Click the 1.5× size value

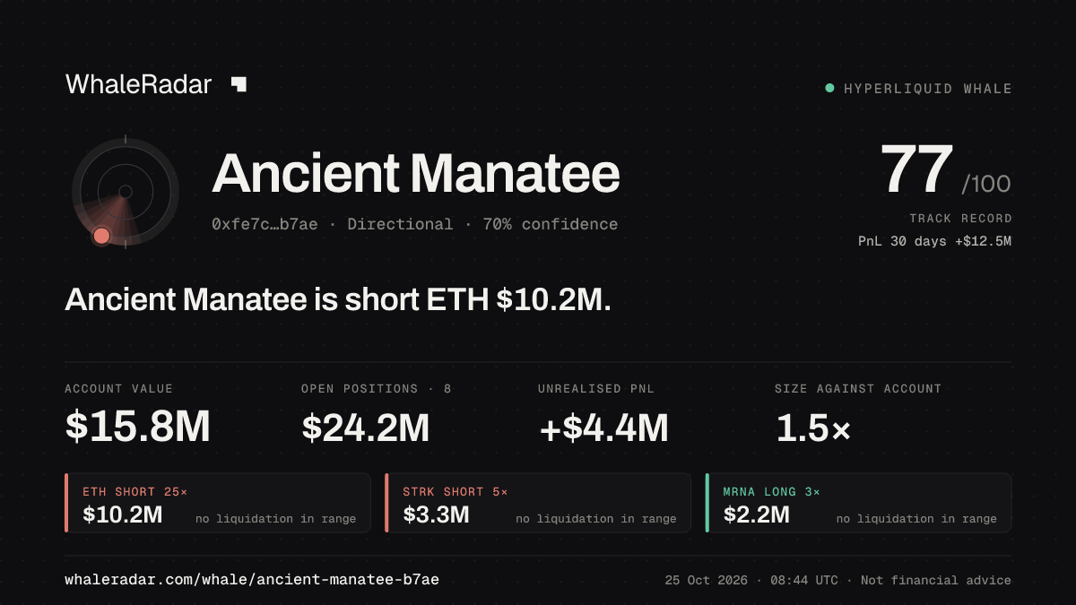pyautogui.click(x=813, y=428)
